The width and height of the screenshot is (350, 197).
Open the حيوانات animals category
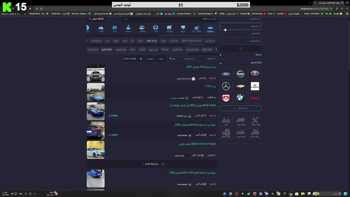tap(169, 29)
